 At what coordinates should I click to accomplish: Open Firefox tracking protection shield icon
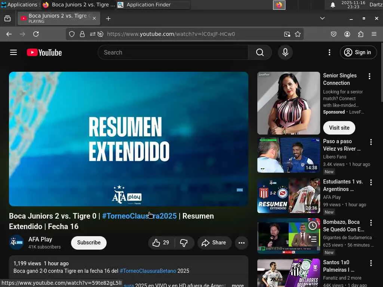click(x=71, y=34)
